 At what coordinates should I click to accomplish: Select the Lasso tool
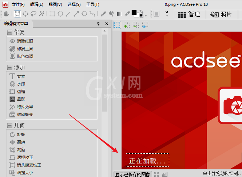click(33, 14)
